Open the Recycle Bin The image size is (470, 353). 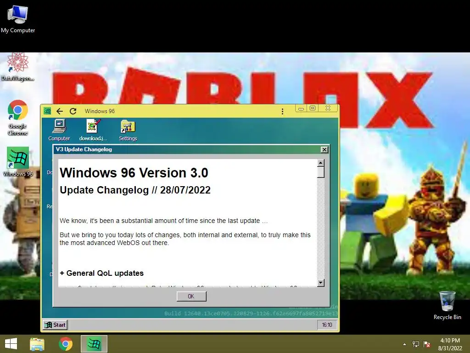[x=447, y=305]
